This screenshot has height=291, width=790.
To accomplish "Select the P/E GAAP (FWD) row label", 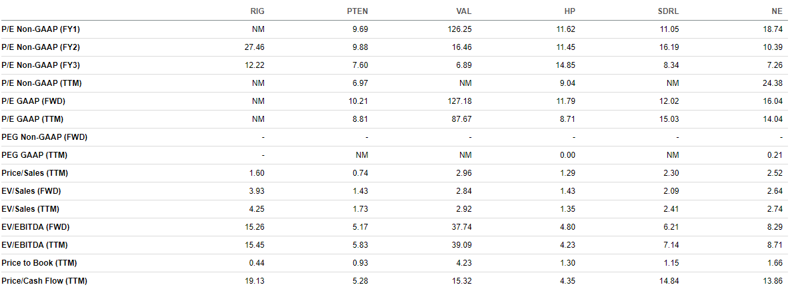I will point(35,102).
